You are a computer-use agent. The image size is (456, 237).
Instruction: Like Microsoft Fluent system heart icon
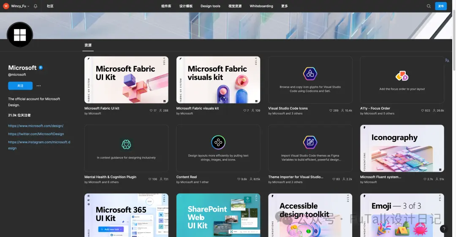[425, 179]
